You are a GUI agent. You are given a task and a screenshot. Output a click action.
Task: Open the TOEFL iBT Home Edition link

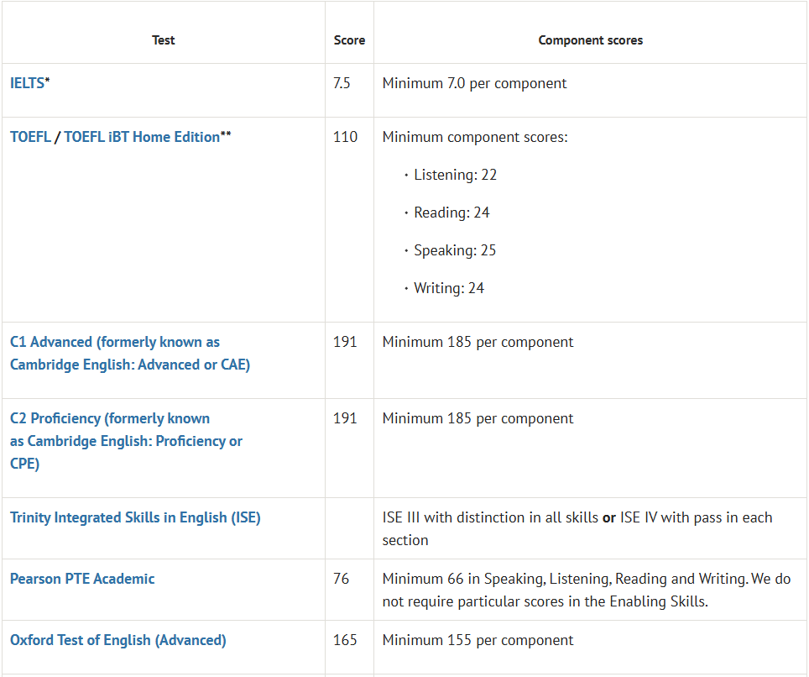141,137
